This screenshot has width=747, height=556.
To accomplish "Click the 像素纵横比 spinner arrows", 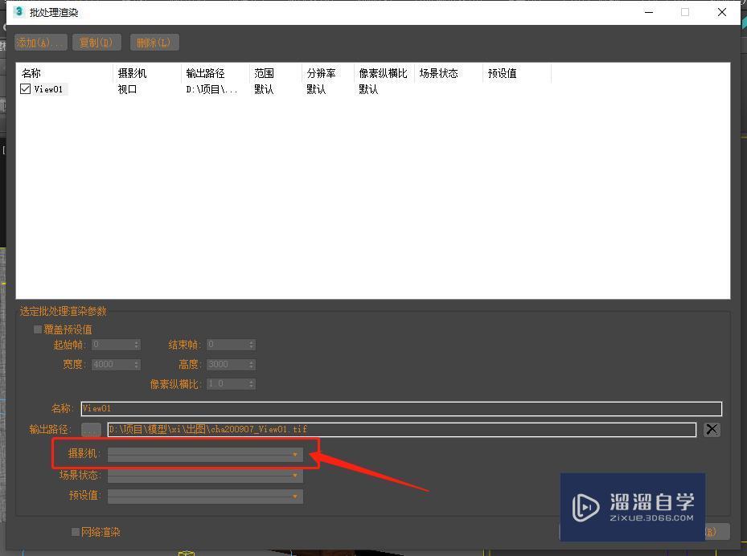I will click(x=252, y=384).
